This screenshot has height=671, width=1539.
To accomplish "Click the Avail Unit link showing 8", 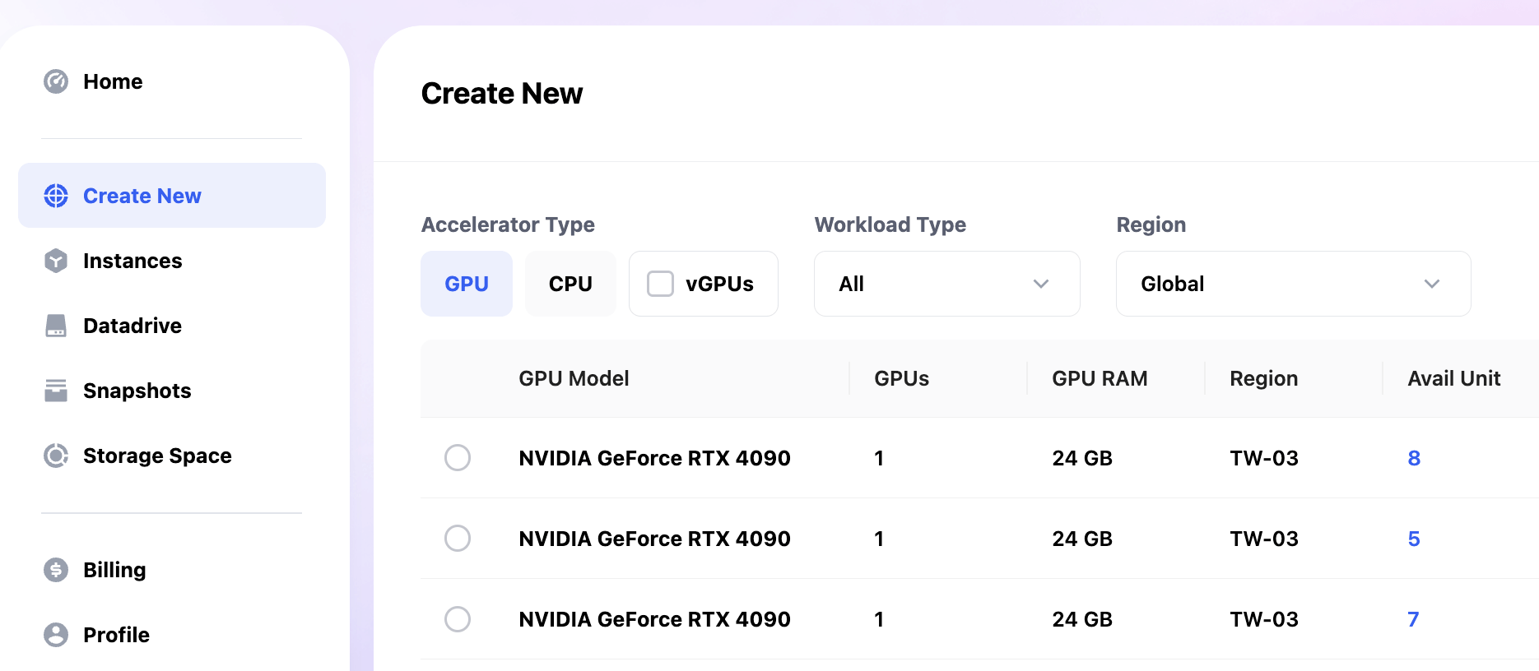I will pos(1414,458).
